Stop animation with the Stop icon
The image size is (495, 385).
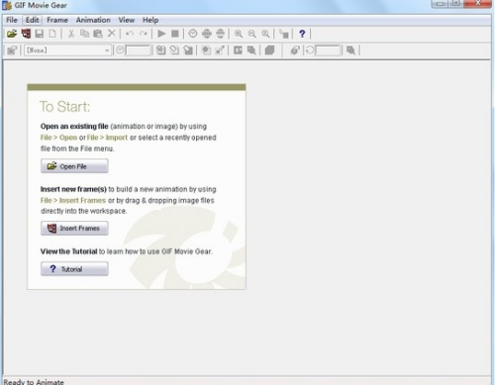click(x=175, y=34)
